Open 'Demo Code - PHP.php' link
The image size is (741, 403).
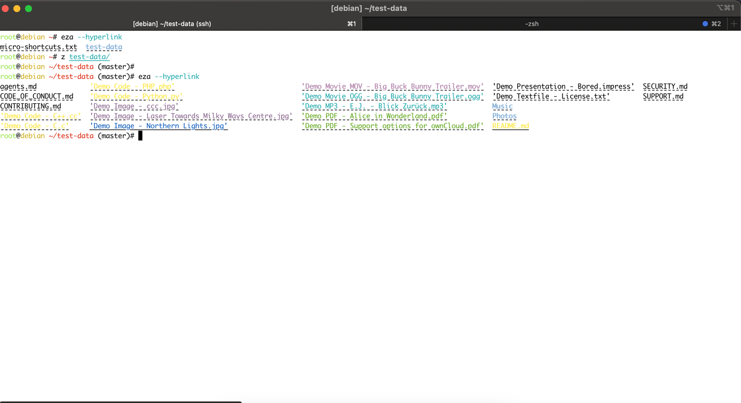pos(132,86)
